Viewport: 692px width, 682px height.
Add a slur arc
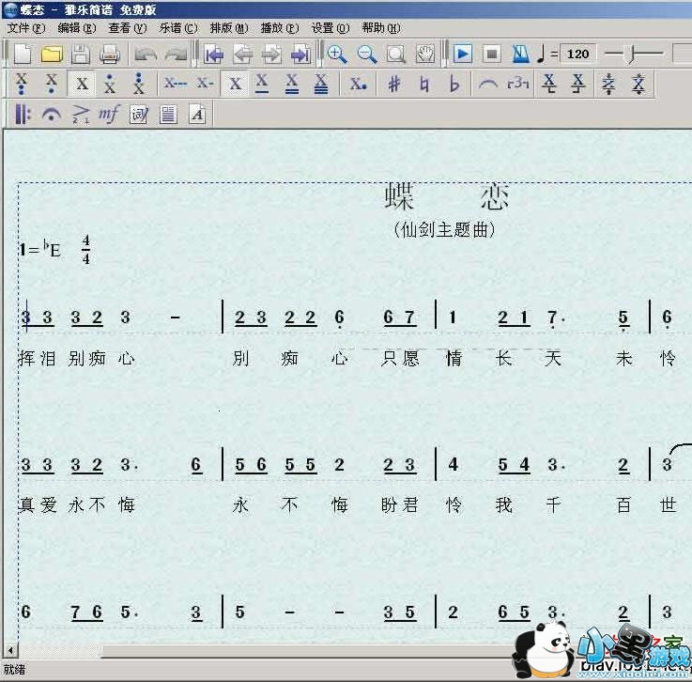click(x=488, y=84)
